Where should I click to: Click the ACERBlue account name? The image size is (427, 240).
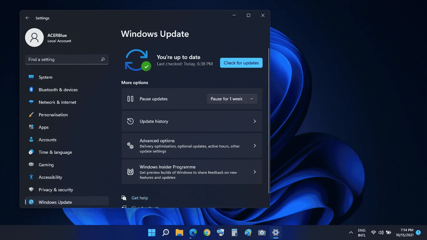point(57,35)
